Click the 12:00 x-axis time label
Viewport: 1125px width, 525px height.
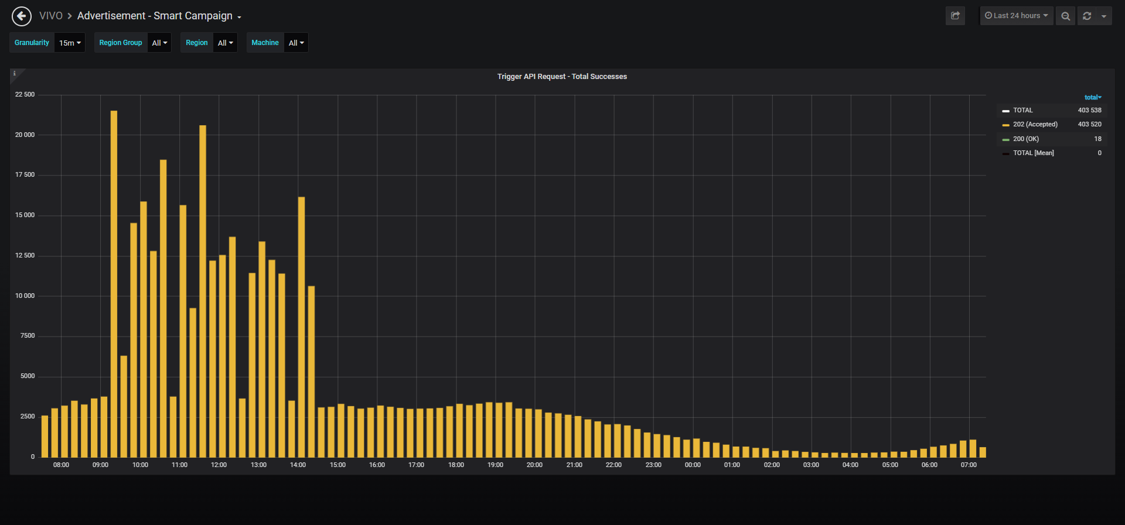point(219,465)
